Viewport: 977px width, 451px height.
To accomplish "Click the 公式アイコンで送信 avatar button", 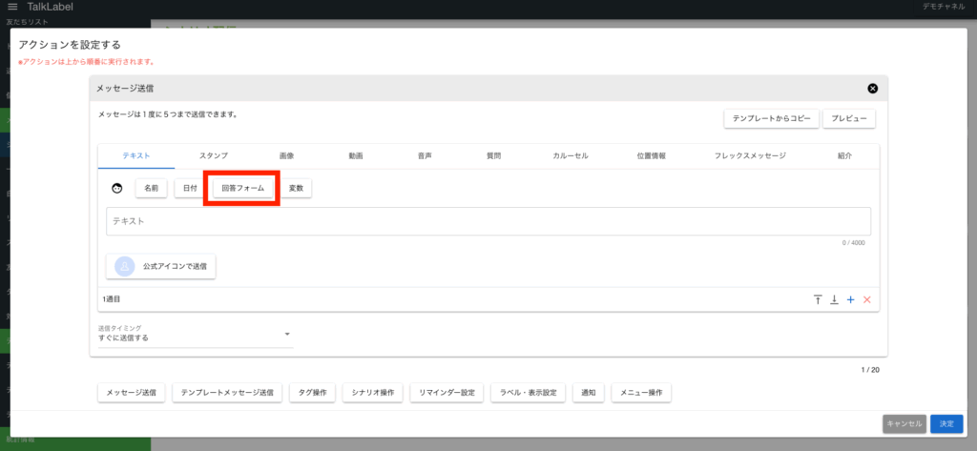I will [160, 266].
